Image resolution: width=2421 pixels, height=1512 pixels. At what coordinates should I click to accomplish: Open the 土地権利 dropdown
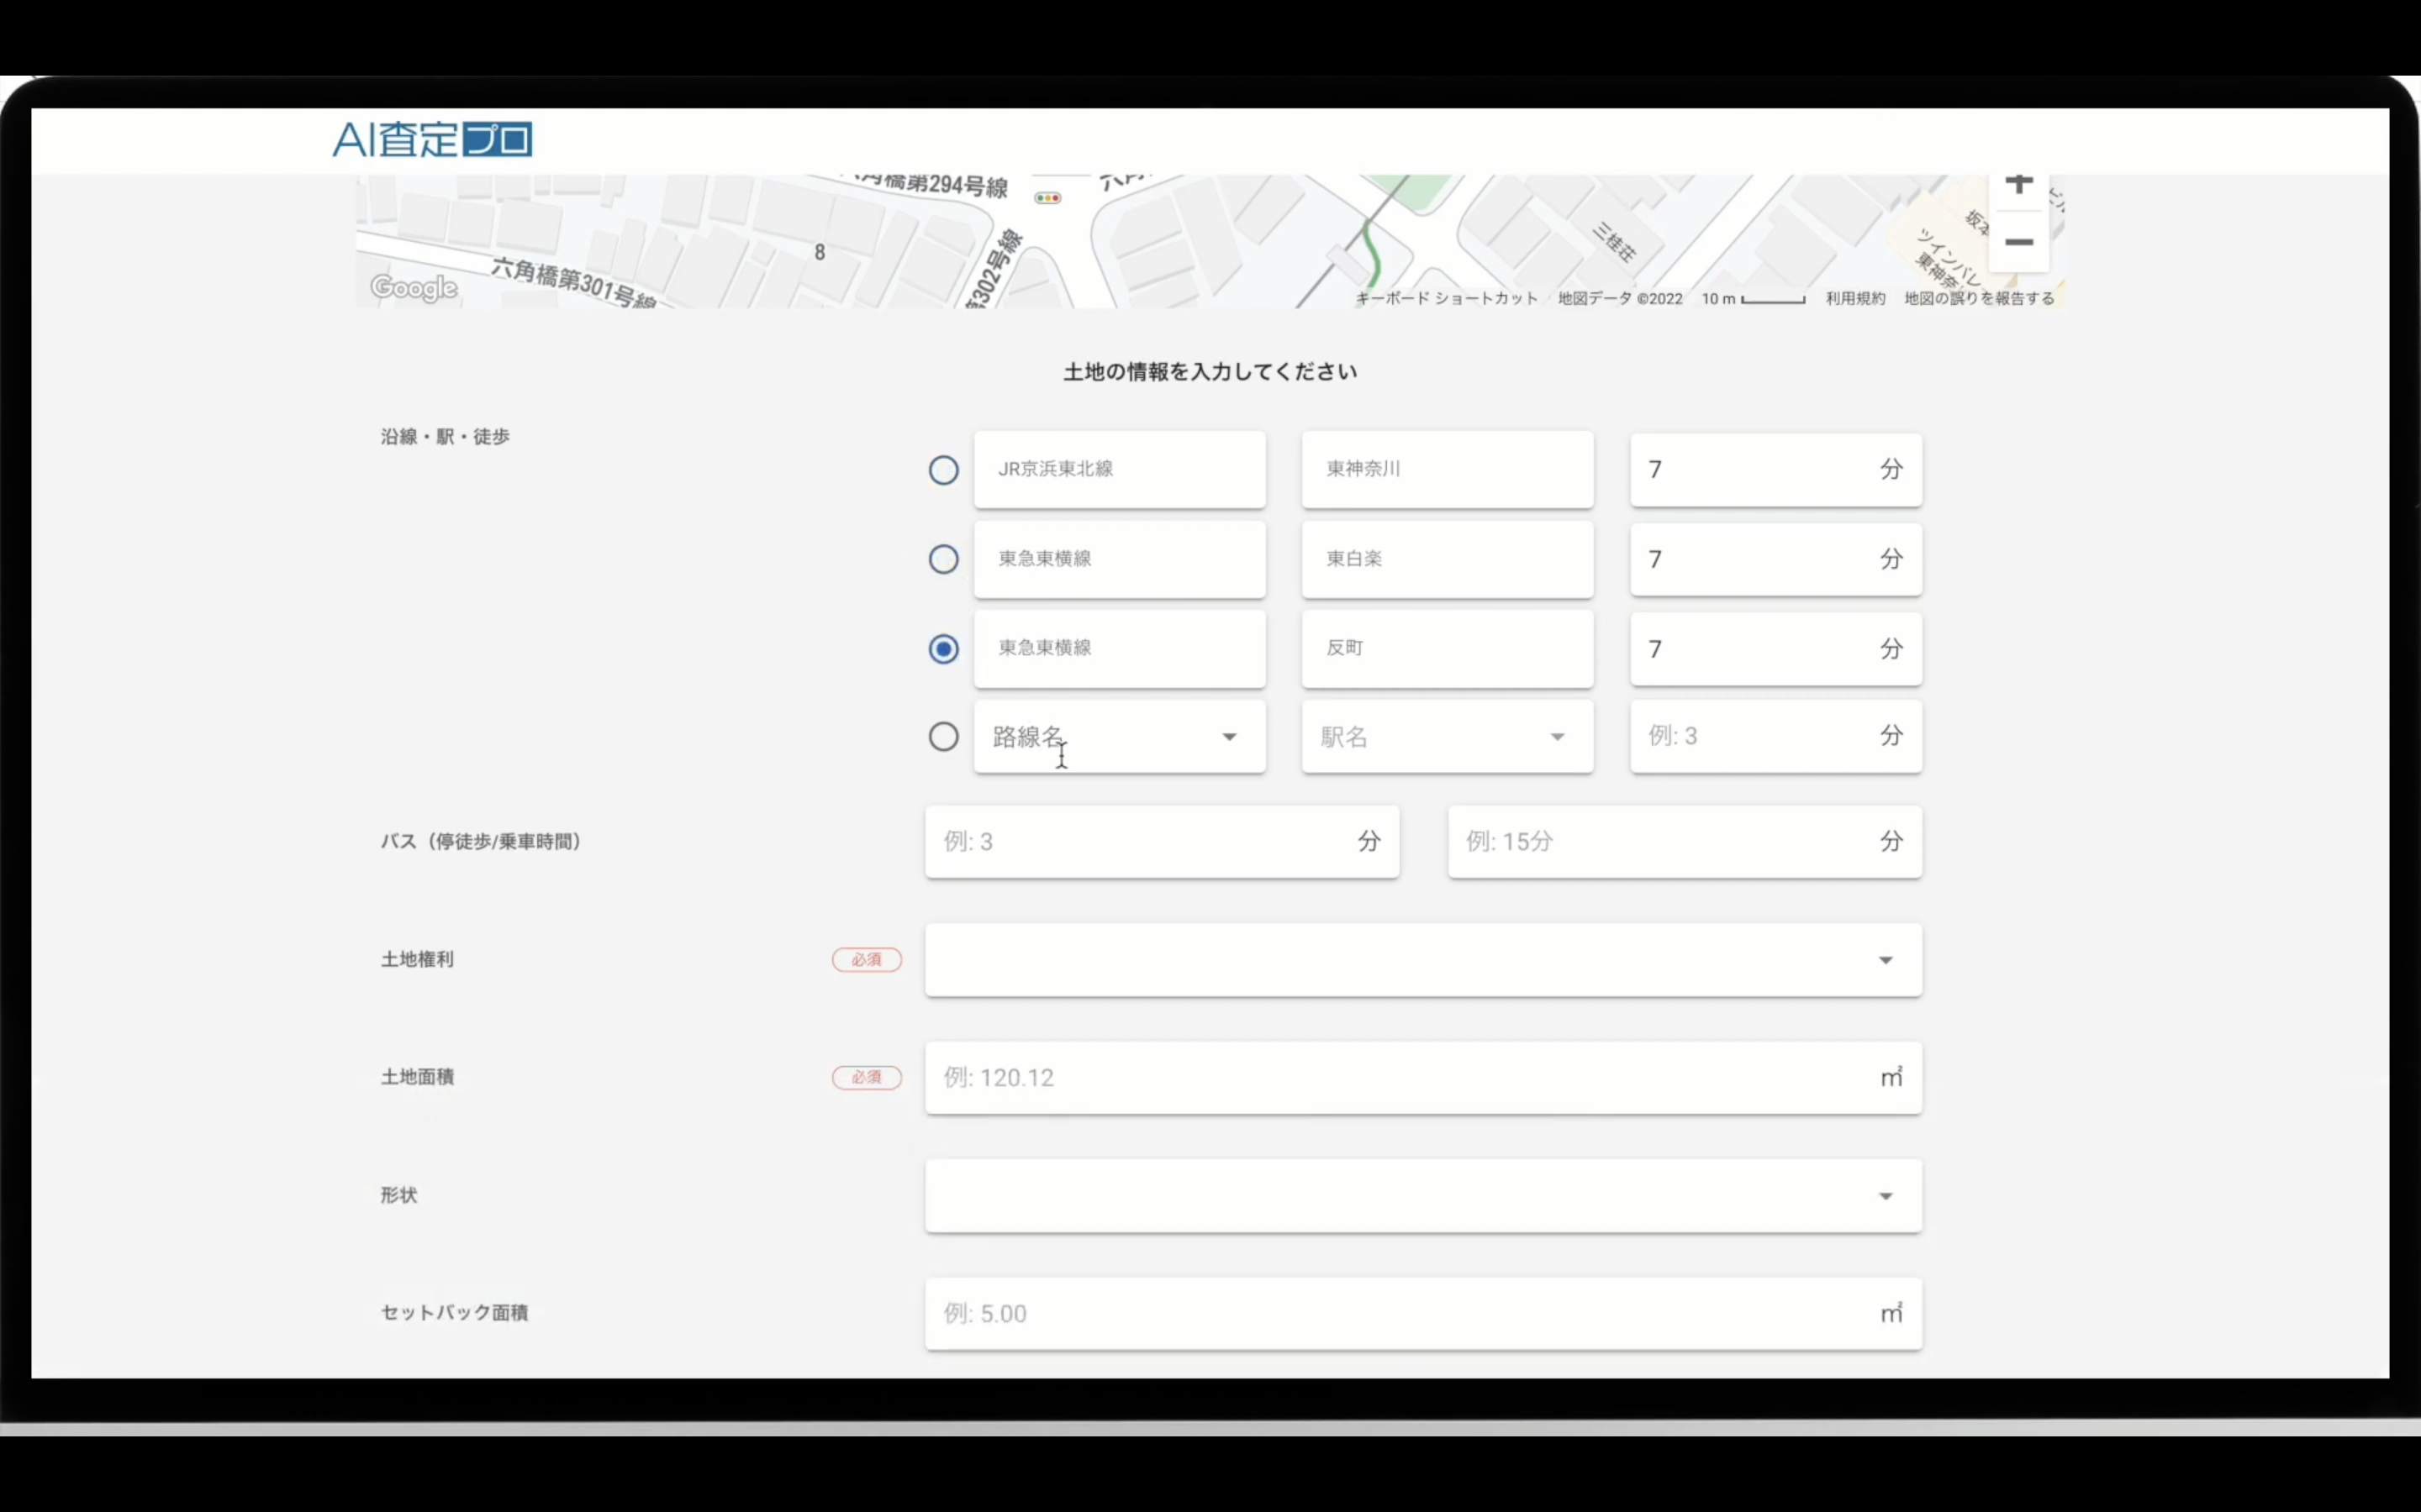pos(1422,960)
